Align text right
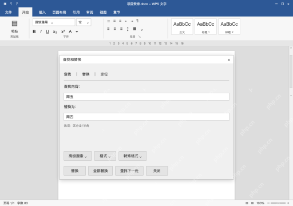Screen dimensions: 293x206 (x=121, y=29)
